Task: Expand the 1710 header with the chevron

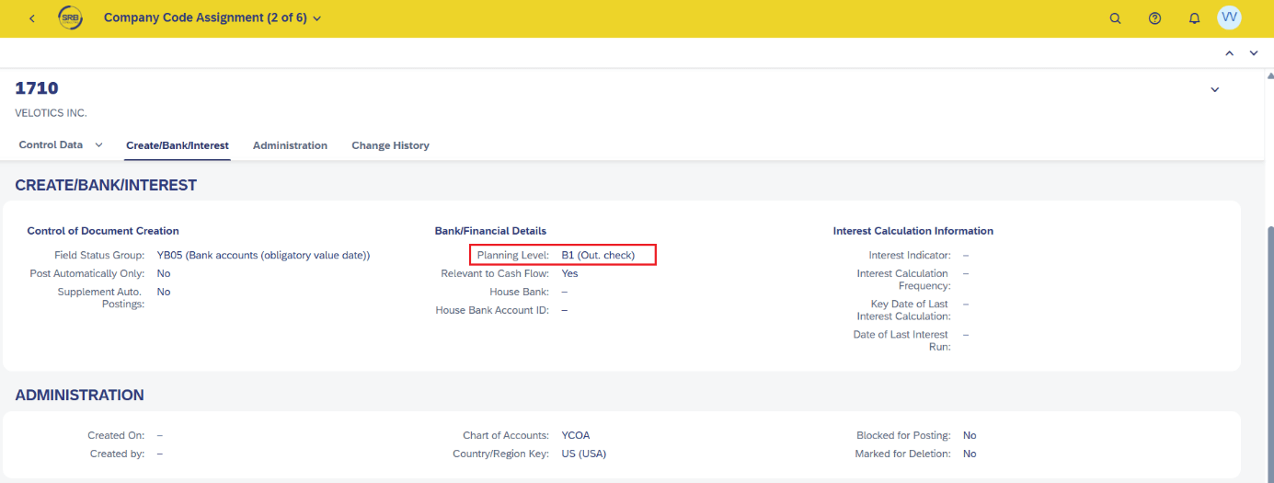Action: [1214, 89]
